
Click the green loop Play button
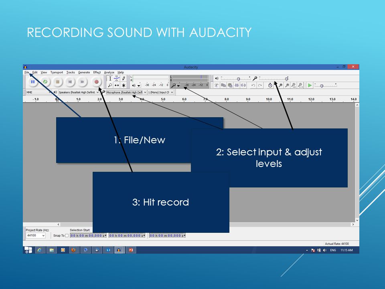45,82
